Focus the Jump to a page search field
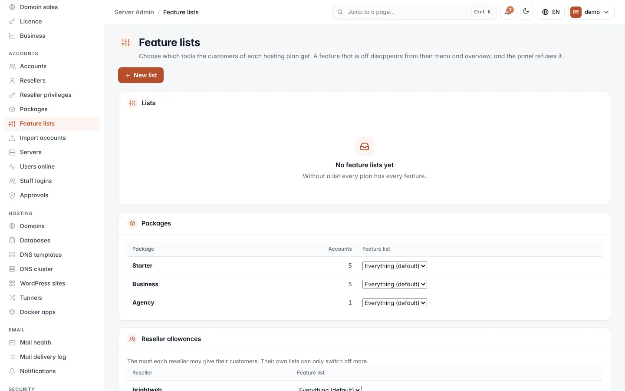The image size is (625, 391). [x=414, y=12]
